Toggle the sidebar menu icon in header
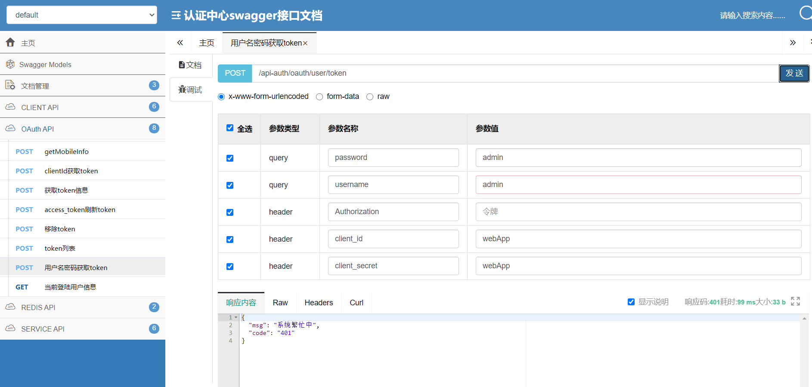Image resolution: width=812 pixels, height=387 pixels. (x=176, y=15)
